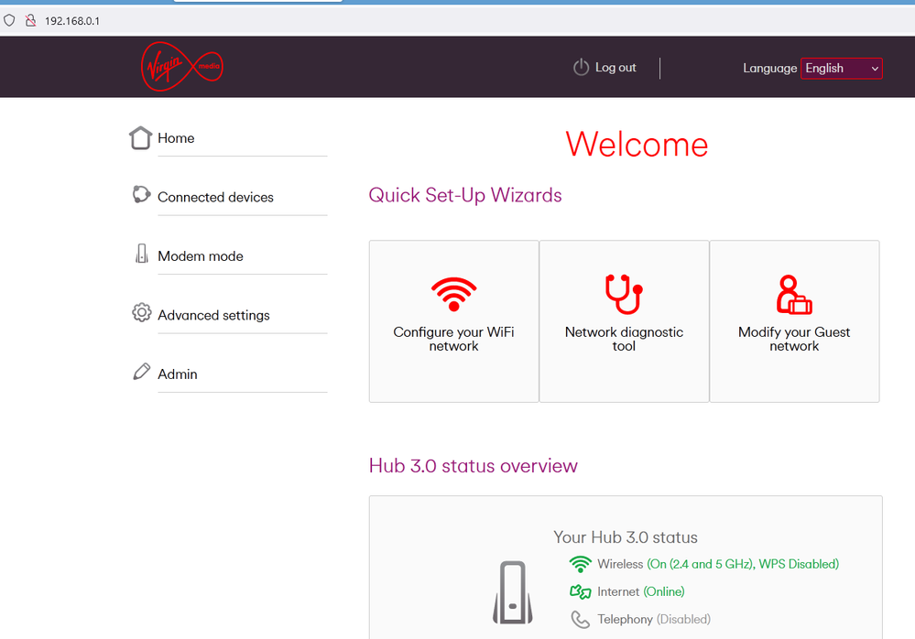Screen dimensions: 915x639
Task: Click the 192.168.0.1 address bar
Action: point(72,21)
